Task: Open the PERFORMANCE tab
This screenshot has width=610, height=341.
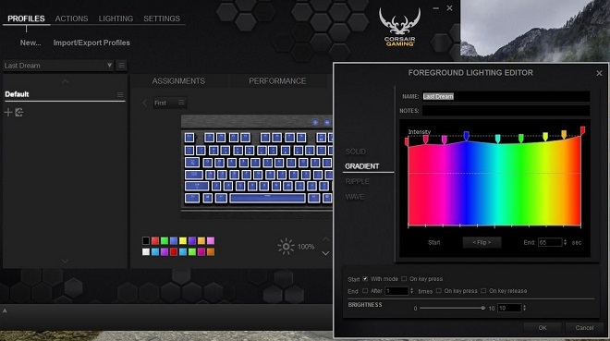Action: tap(277, 81)
